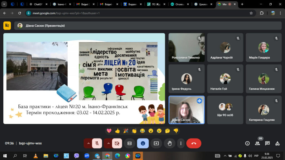Open the present screen share icon
The height and width of the screenshot is (160, 285).
tap(156, 143)
